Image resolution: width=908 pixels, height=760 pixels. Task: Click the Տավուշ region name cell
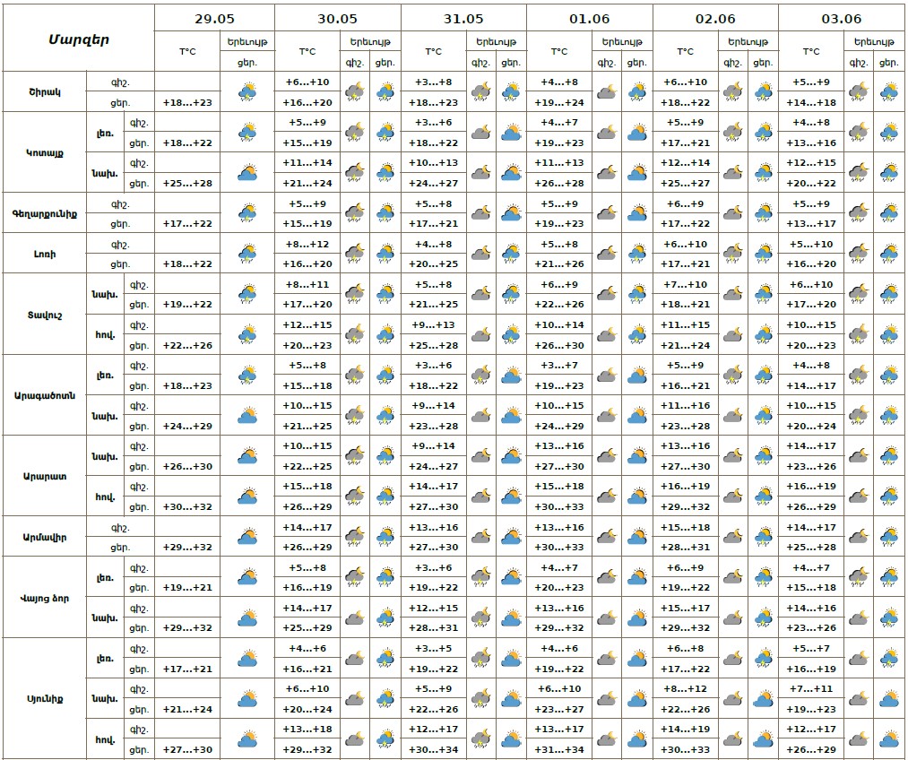click(45, 315)
